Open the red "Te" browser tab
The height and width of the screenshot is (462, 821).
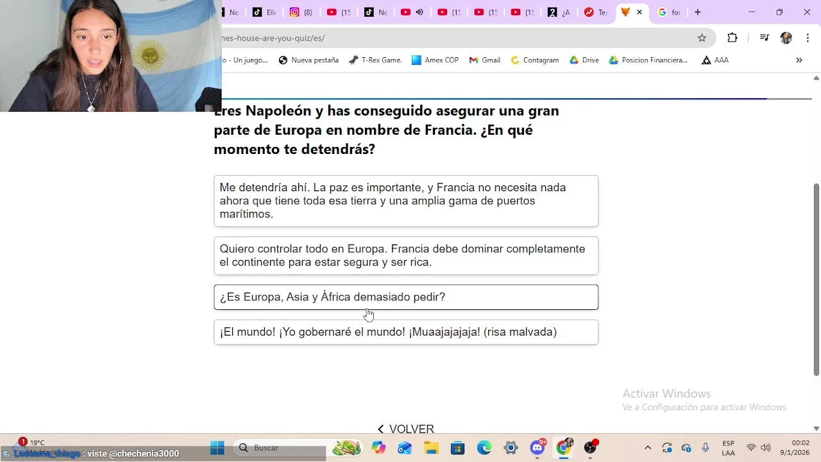(x=595, y=12)
